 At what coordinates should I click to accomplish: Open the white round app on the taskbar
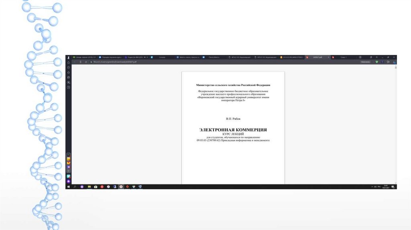[108, 187]
